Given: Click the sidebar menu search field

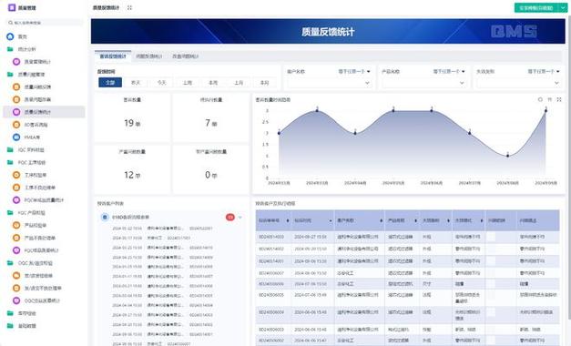Looking at the screenshot, I should pos(45,23).
